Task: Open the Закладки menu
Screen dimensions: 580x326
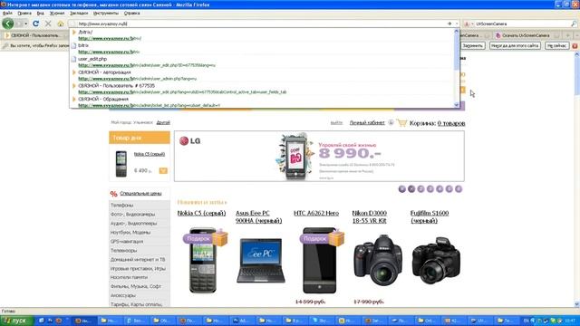Action: coord(79,13)
